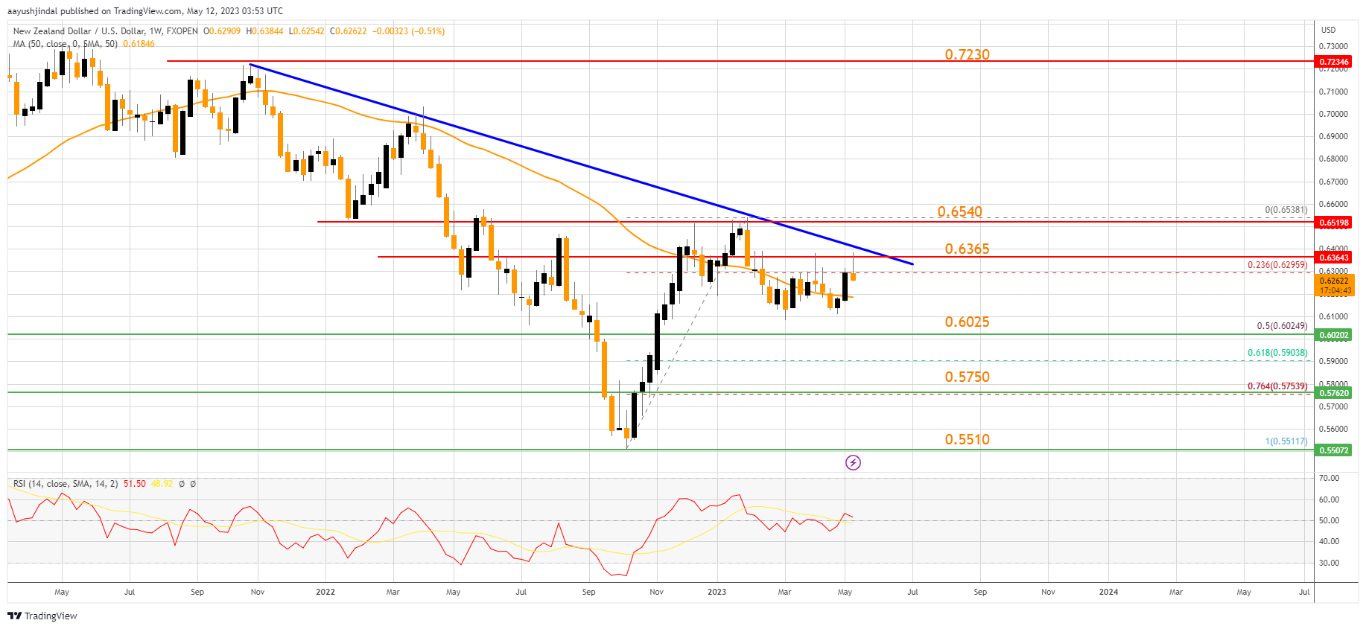The width and height of the screenshot is (1366, 629).
Task: Click the 2023 label on time axis
Action: pos(717,593)
